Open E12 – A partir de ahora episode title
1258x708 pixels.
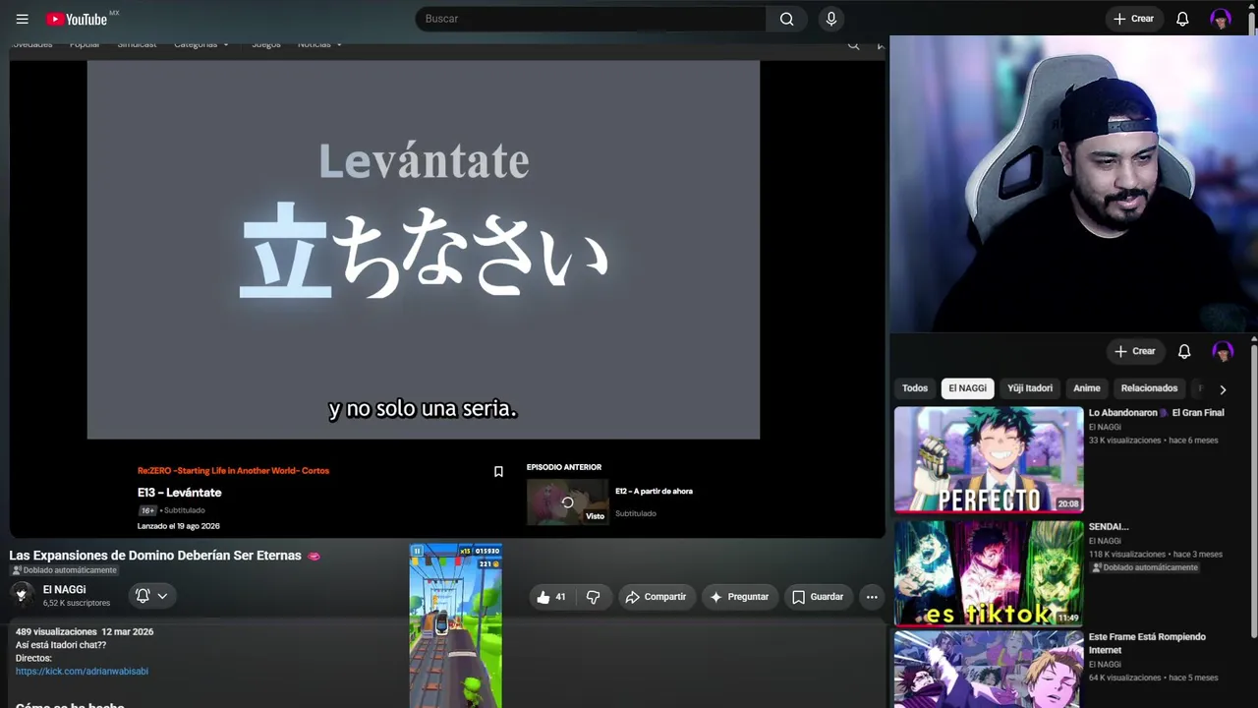point(654,491)
